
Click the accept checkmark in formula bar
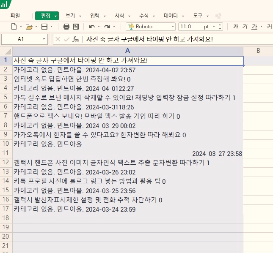67,39
